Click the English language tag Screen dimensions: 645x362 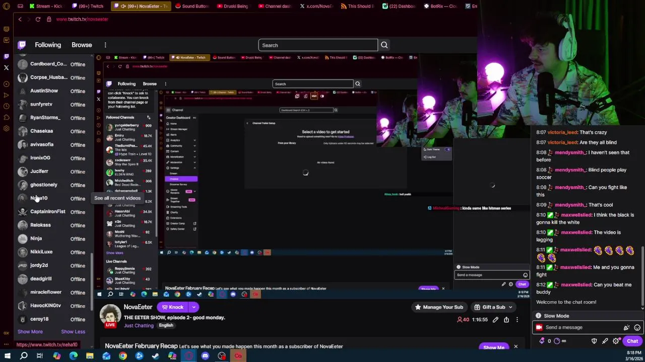pos(166,326)
